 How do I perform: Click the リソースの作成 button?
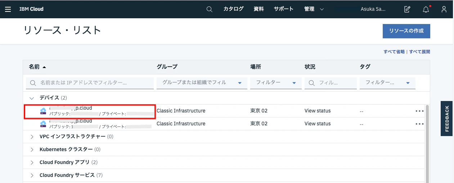click(406, 31)
